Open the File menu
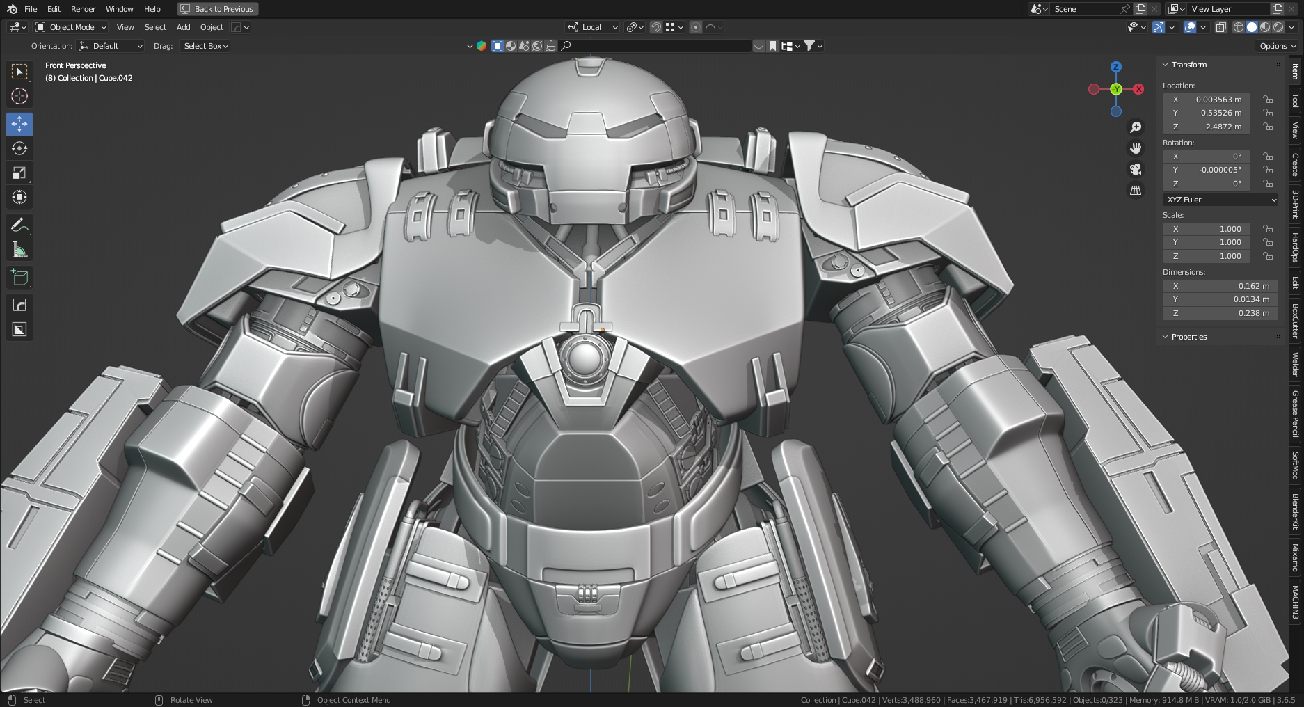The height and width of the screenshot is (707, 1304). pos(31,9)
